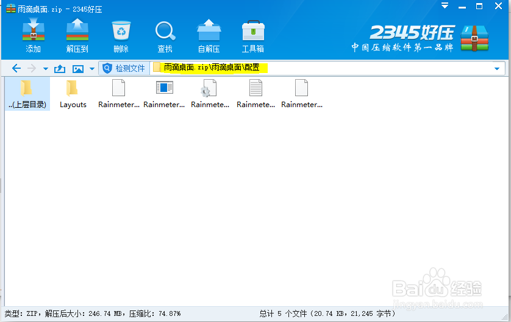This screenshot has height=322, width=511.
Task: Open the navigation history dropdown arrow
Action: click(46, 69)
